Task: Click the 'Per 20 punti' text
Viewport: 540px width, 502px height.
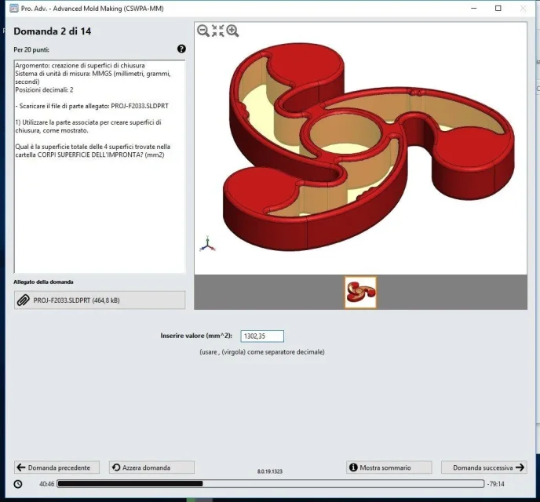Action: point(31,49)
